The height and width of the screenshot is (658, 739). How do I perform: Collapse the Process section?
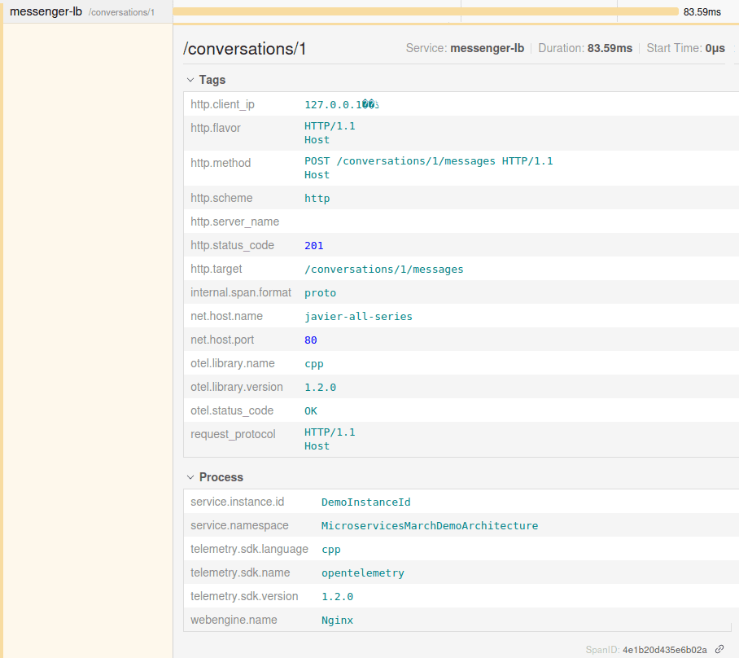click(x=190, y=476)
